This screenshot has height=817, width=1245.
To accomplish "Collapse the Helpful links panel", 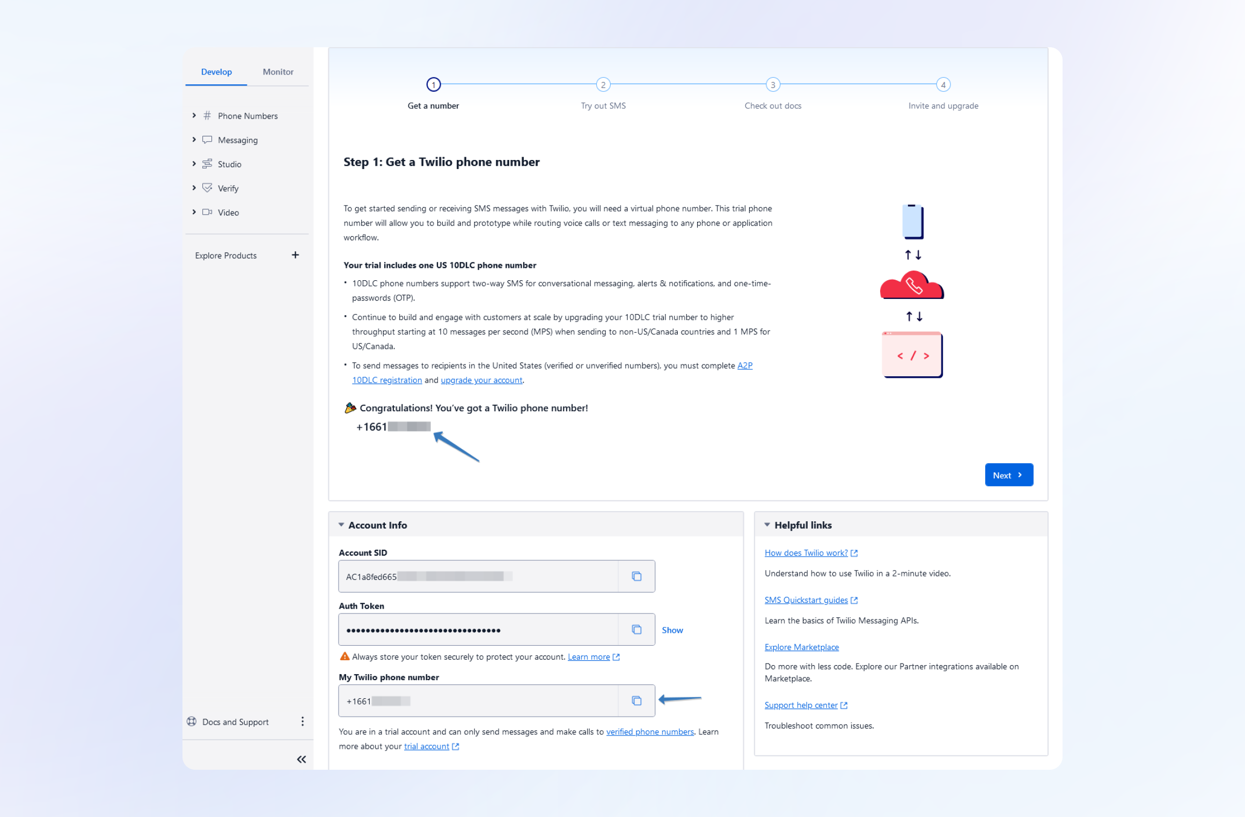I will 767,525.
